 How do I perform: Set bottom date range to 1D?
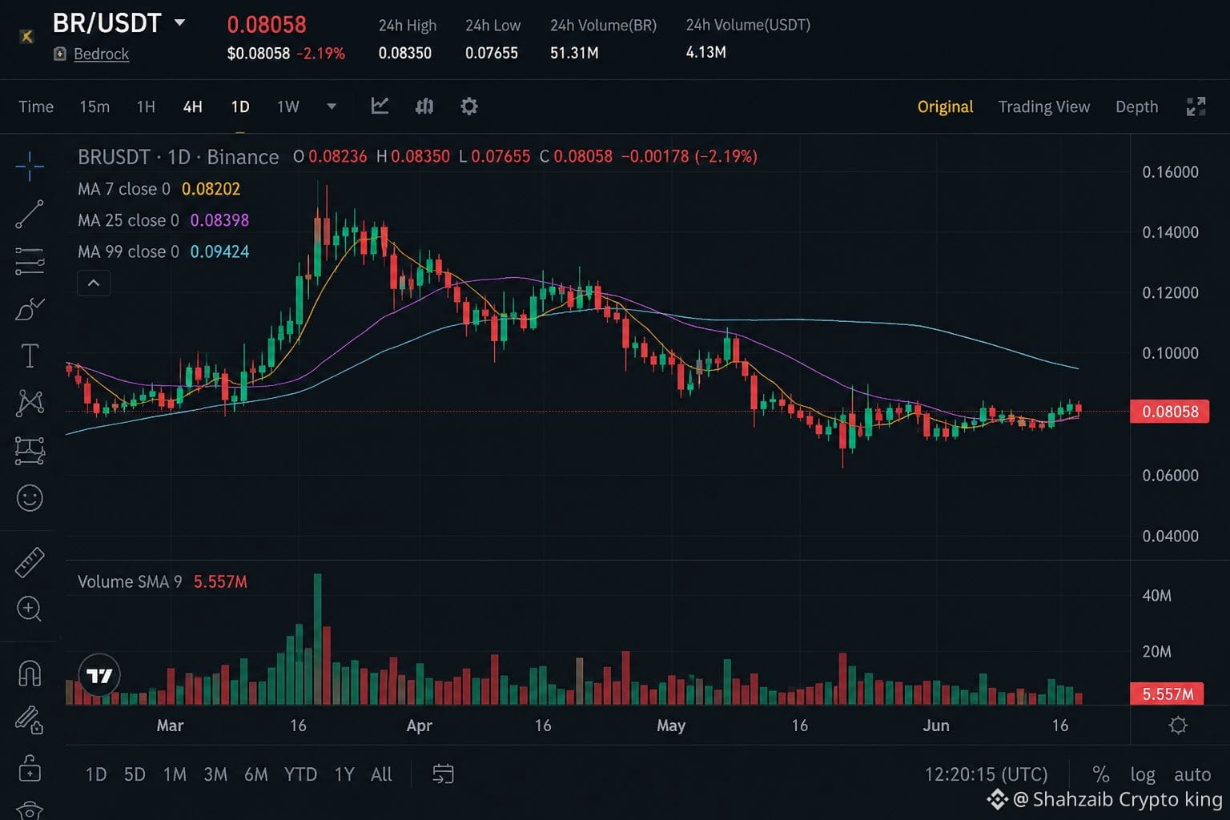coord(96,774)
